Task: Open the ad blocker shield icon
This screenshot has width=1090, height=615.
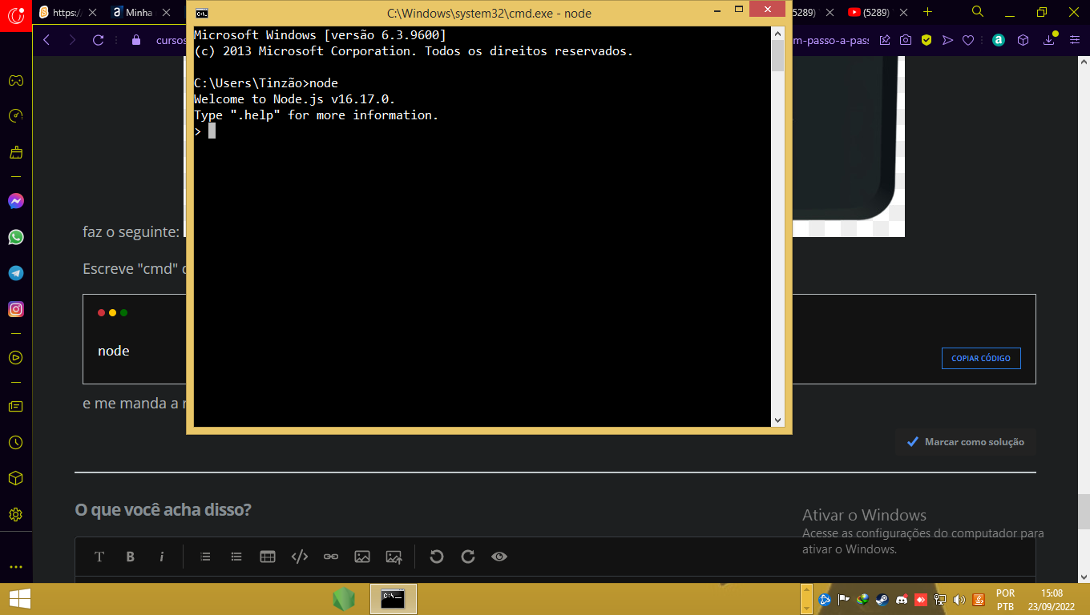Action: coord(926,40)
